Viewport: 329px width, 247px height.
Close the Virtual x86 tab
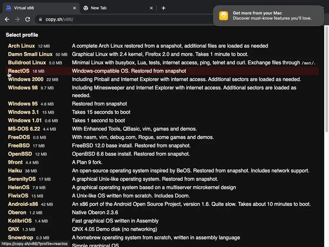75,8
